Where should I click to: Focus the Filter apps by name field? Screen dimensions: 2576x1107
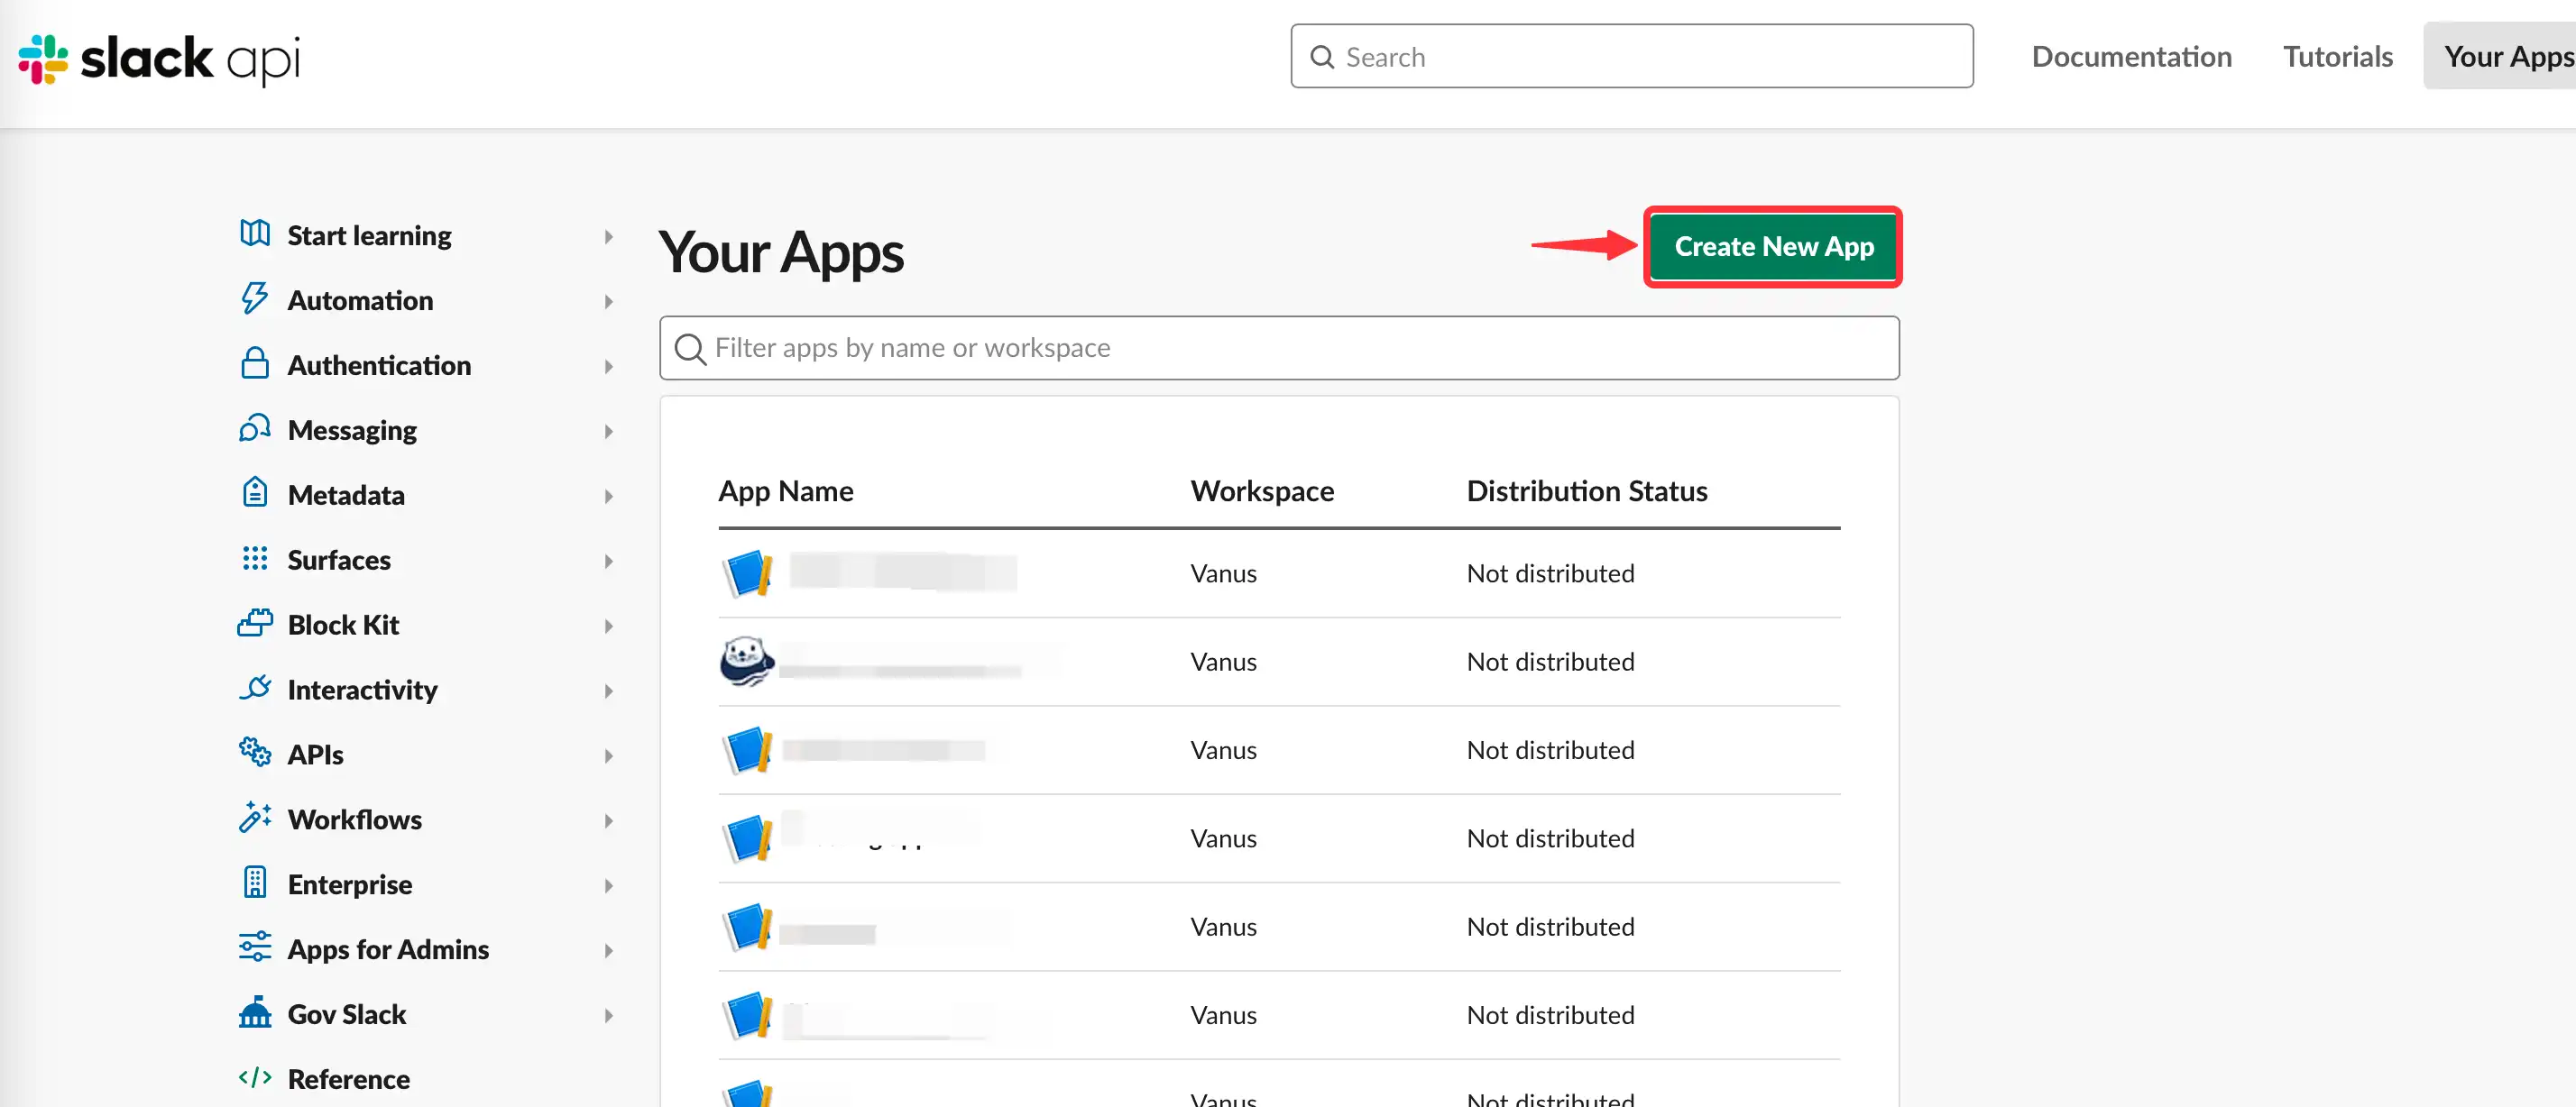pyautogui.click(x=1279, y=349)
